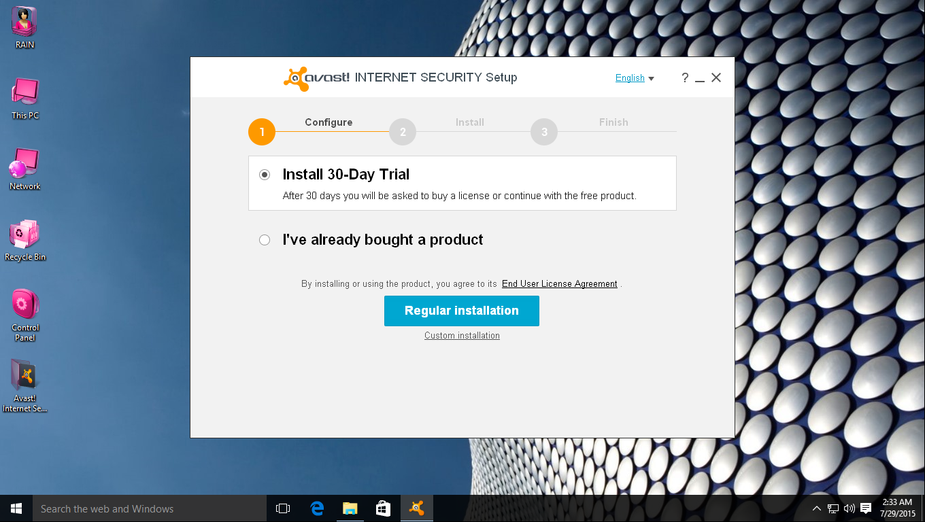Open File Explorer from the taskbar
This screenshot has height=522, width=925.
coord(350,508)
